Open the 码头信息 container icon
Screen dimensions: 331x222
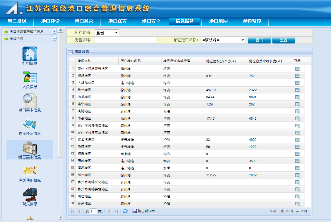pos(30,194)
